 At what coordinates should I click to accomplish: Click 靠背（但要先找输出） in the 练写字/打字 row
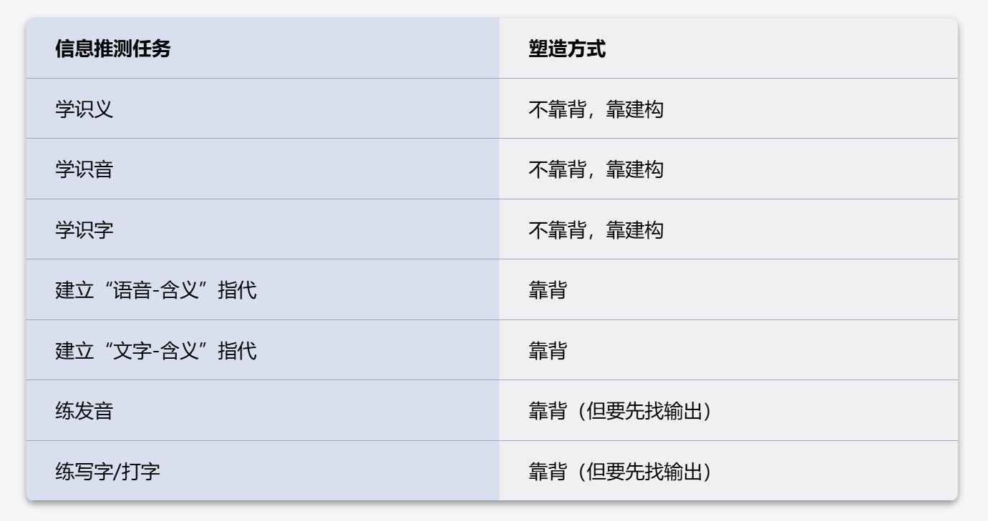[620, 472]
